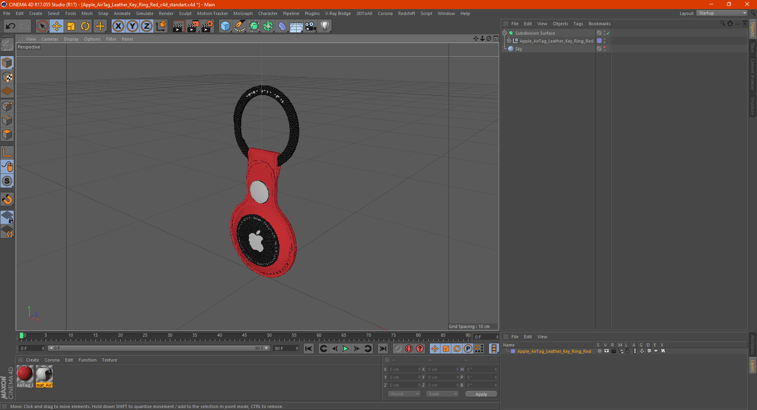
Task: Go to start of animation
Action: point(309,348)
